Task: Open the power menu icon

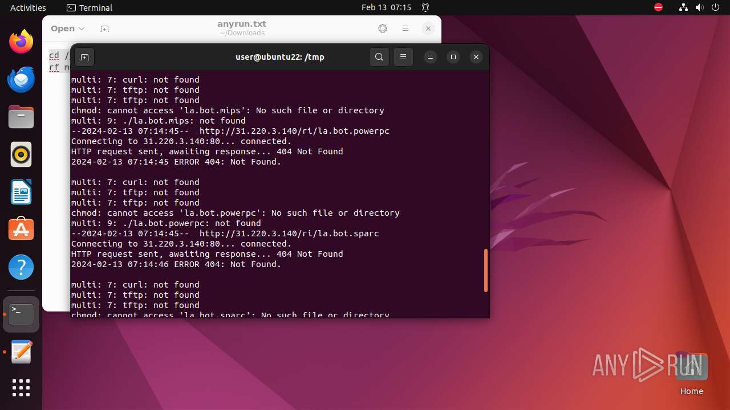Action: click(716, 8)
